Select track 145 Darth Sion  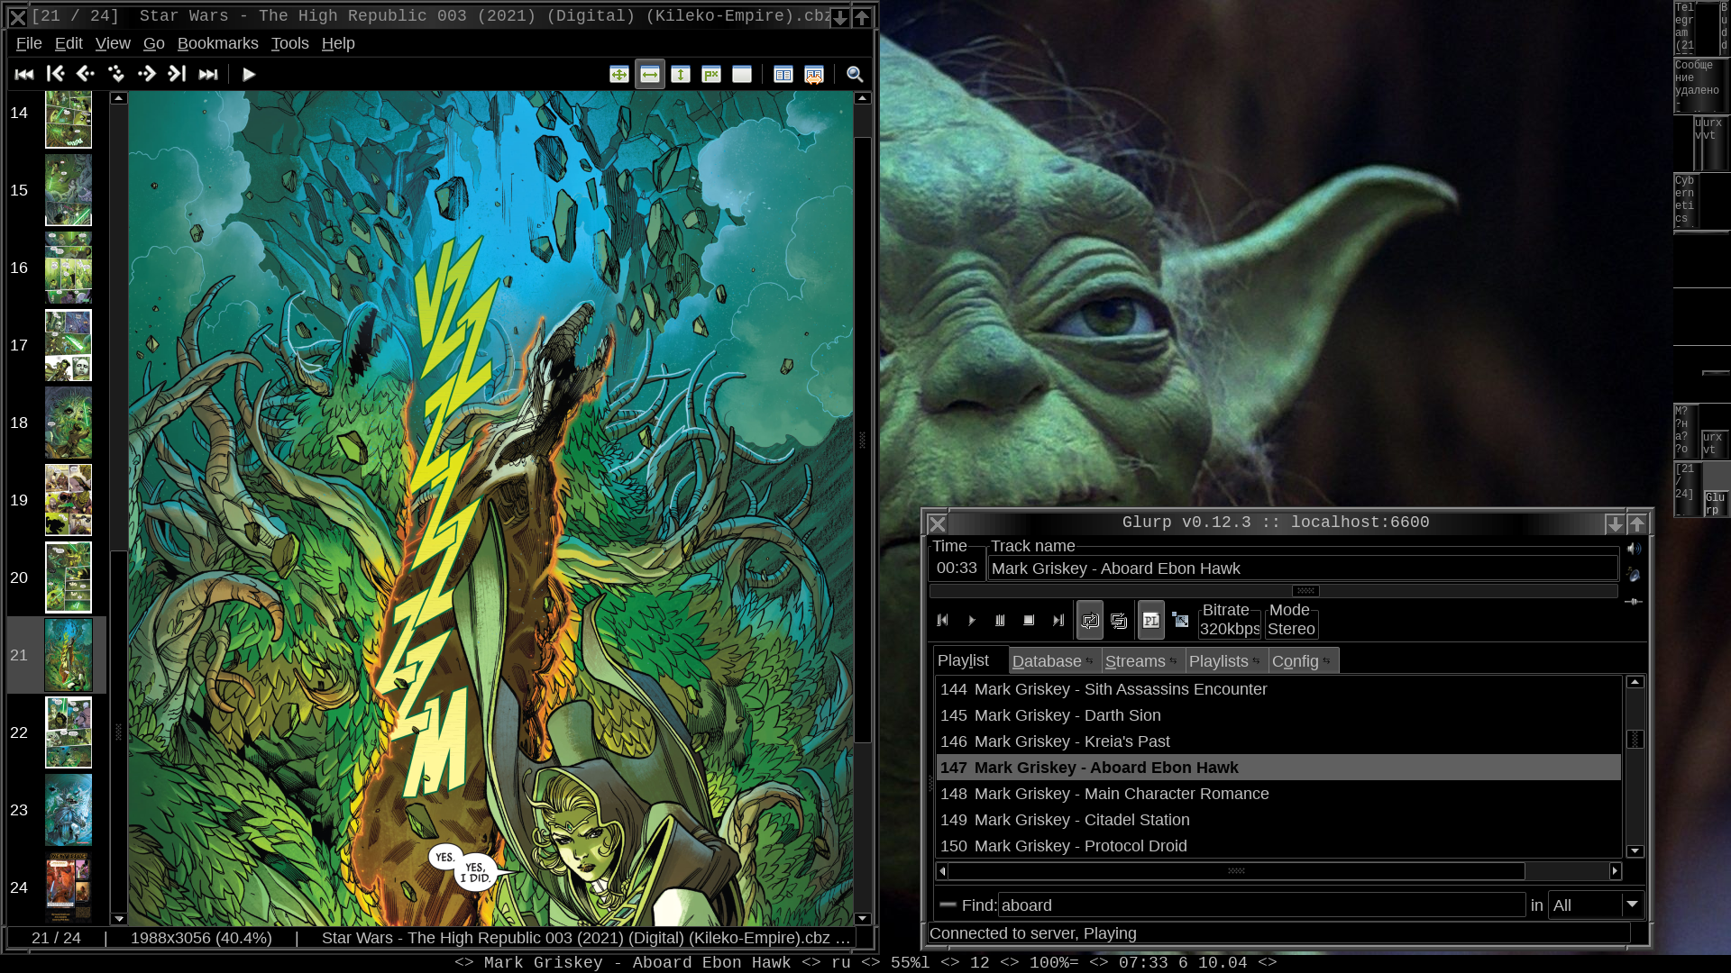pyautogui.click(x=1278, y=715)
